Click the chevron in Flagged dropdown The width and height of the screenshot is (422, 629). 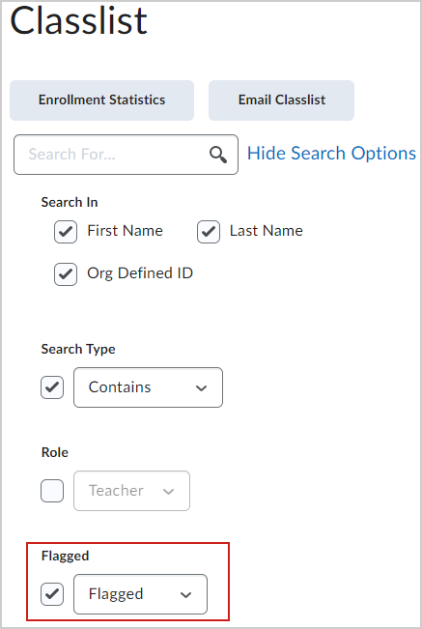tap(185, 595)
